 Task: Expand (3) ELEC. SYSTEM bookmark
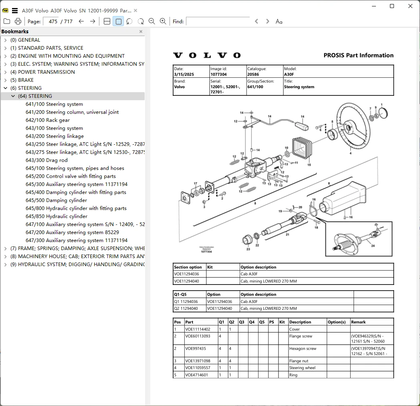(x=5, y=64)
